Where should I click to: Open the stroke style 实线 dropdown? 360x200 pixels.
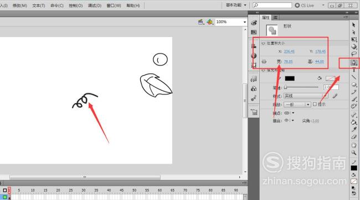click(306, 96)
